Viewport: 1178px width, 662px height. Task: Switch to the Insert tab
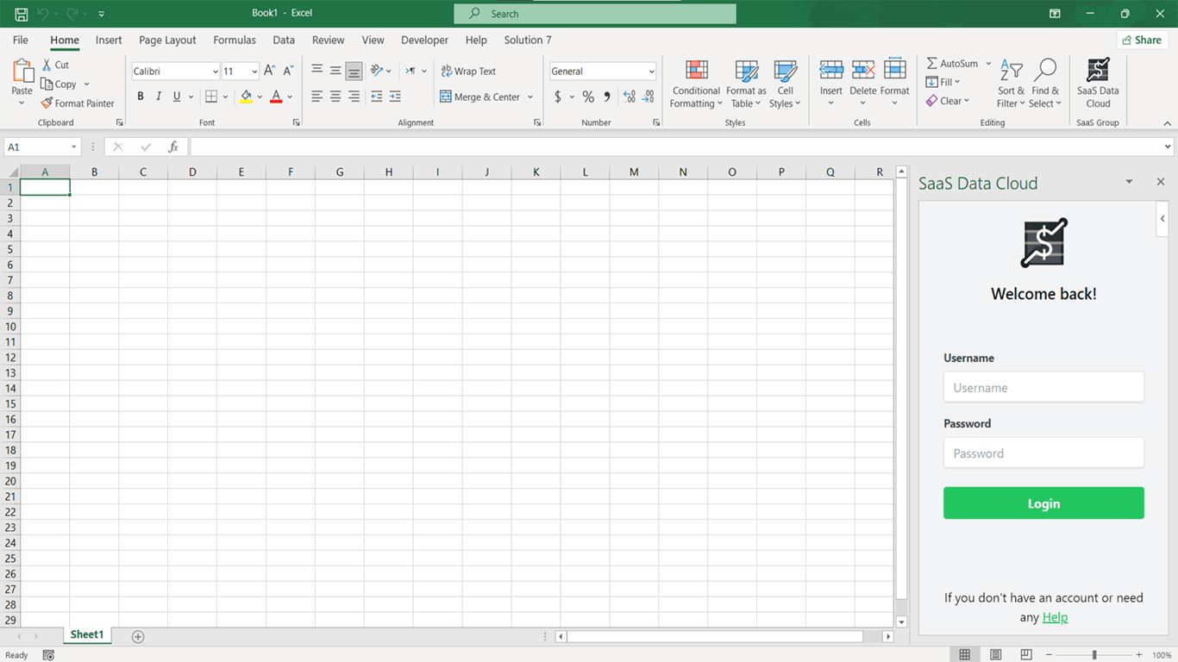[109, 40]
